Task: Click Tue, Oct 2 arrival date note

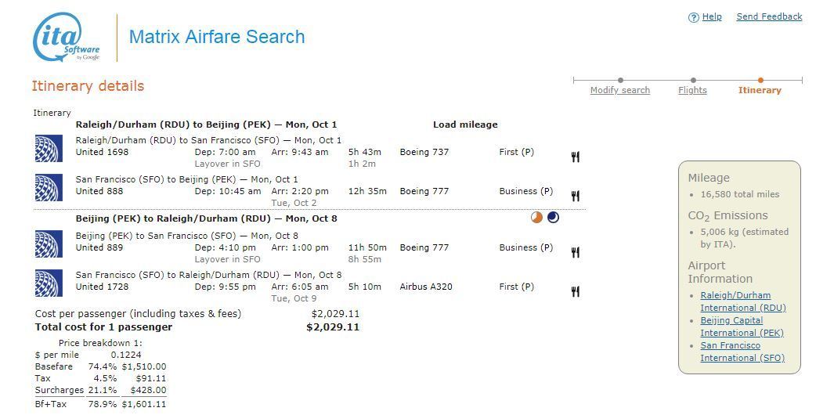Action: pos(294,203)
